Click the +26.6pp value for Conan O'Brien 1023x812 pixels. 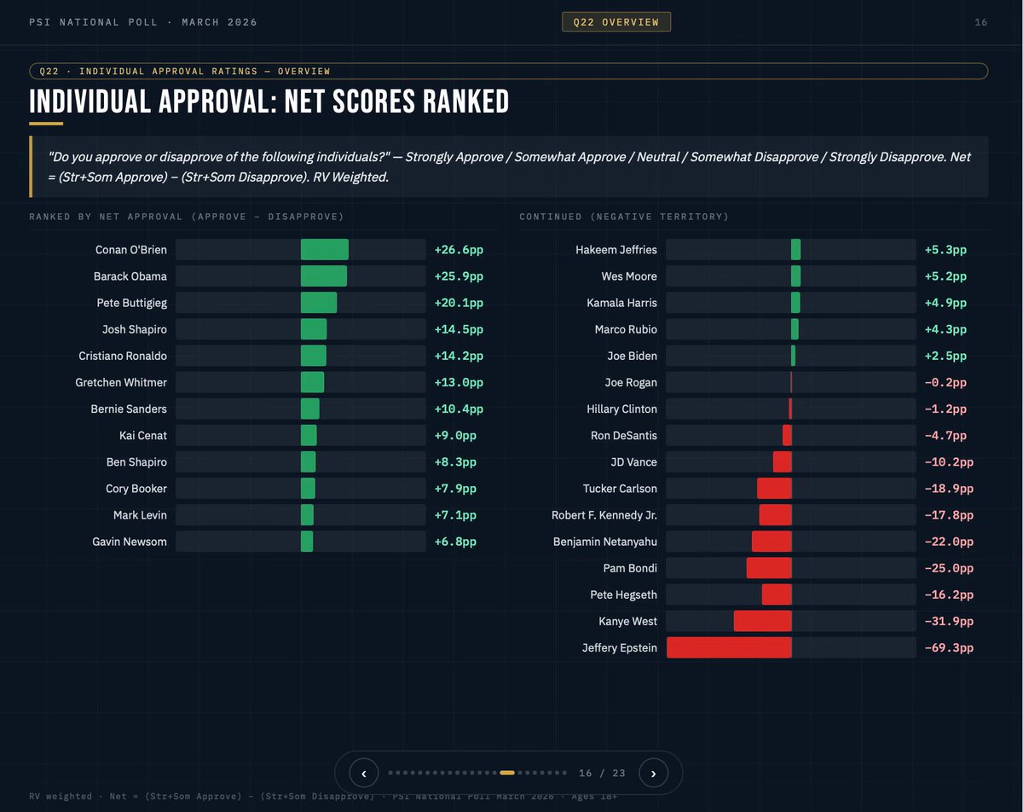[459, 249]
